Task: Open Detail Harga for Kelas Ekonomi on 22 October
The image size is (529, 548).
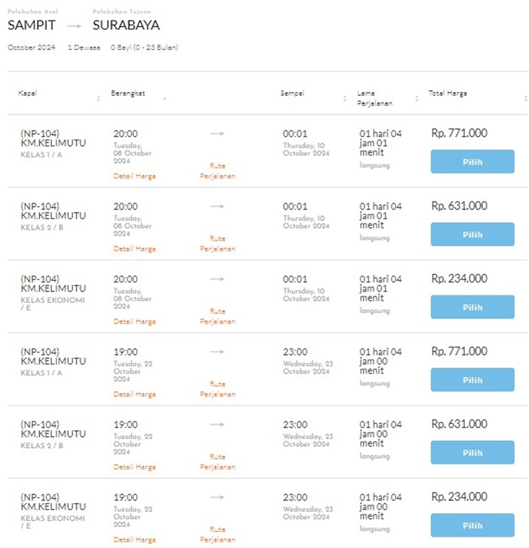Action: pos(135,539)
